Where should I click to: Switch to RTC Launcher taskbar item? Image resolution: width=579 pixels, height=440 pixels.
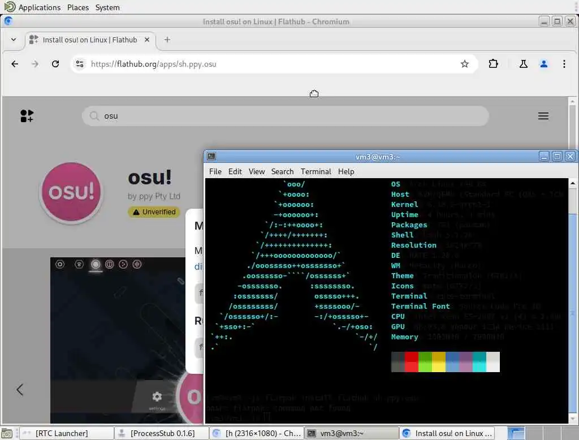pos(67,433)
